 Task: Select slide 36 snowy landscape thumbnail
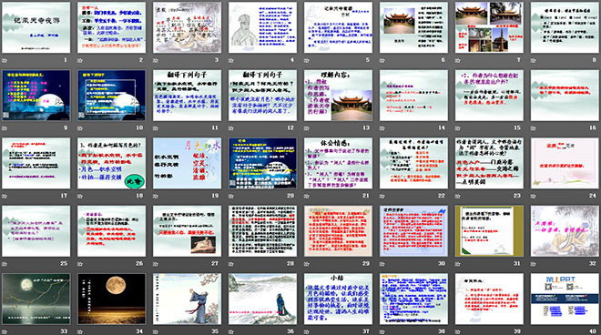click(262, 299)
